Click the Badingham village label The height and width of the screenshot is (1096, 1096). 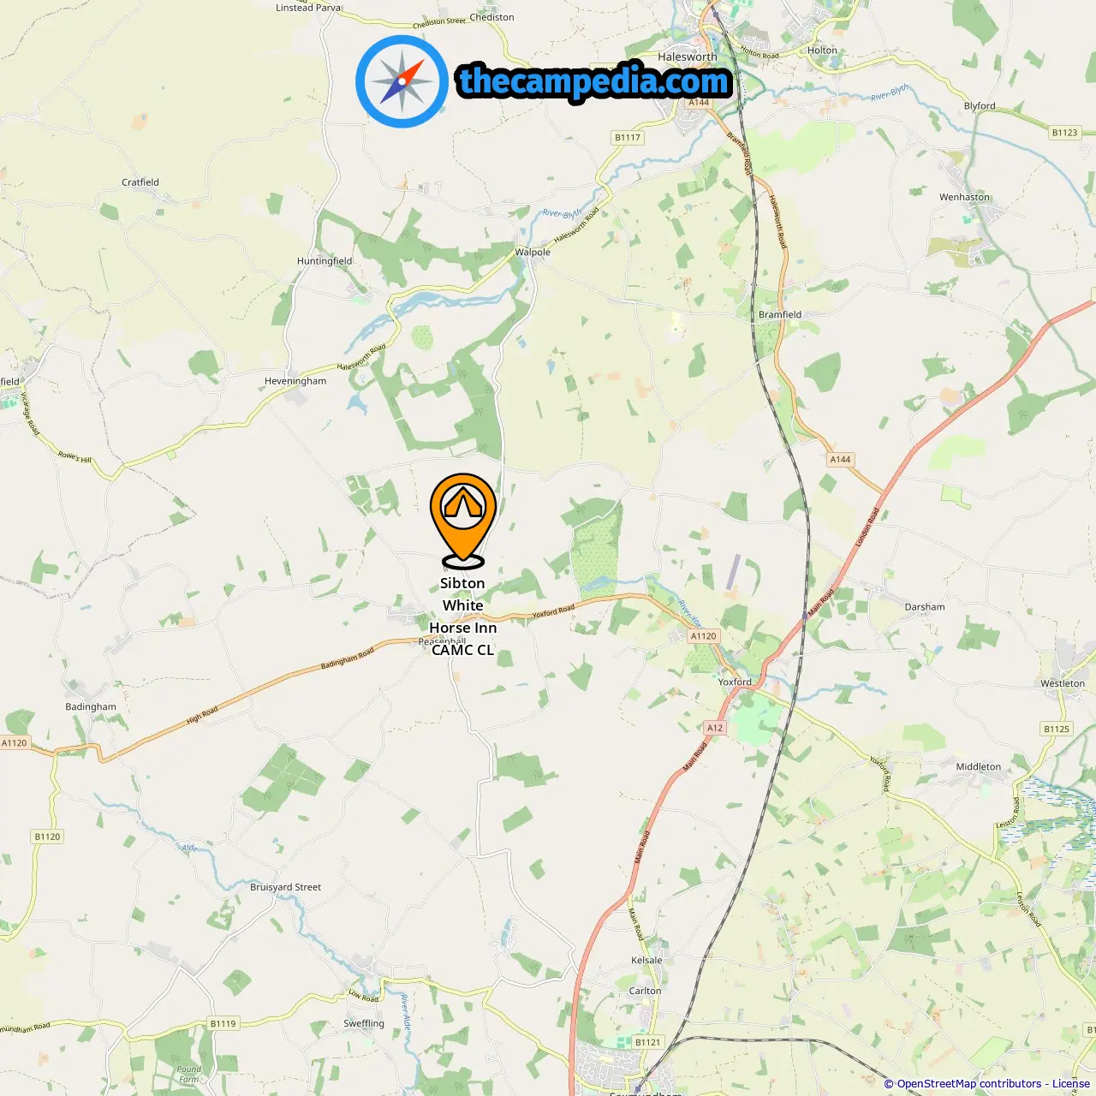91,707
